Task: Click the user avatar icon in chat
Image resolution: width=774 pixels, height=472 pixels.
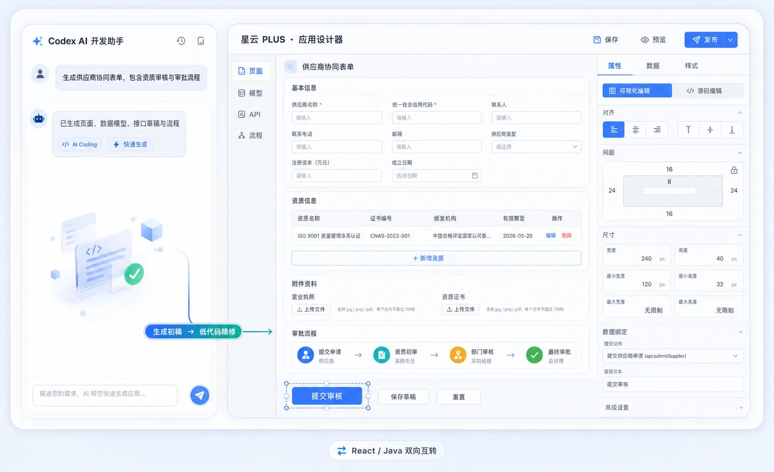Action: [x=41, y=74]
